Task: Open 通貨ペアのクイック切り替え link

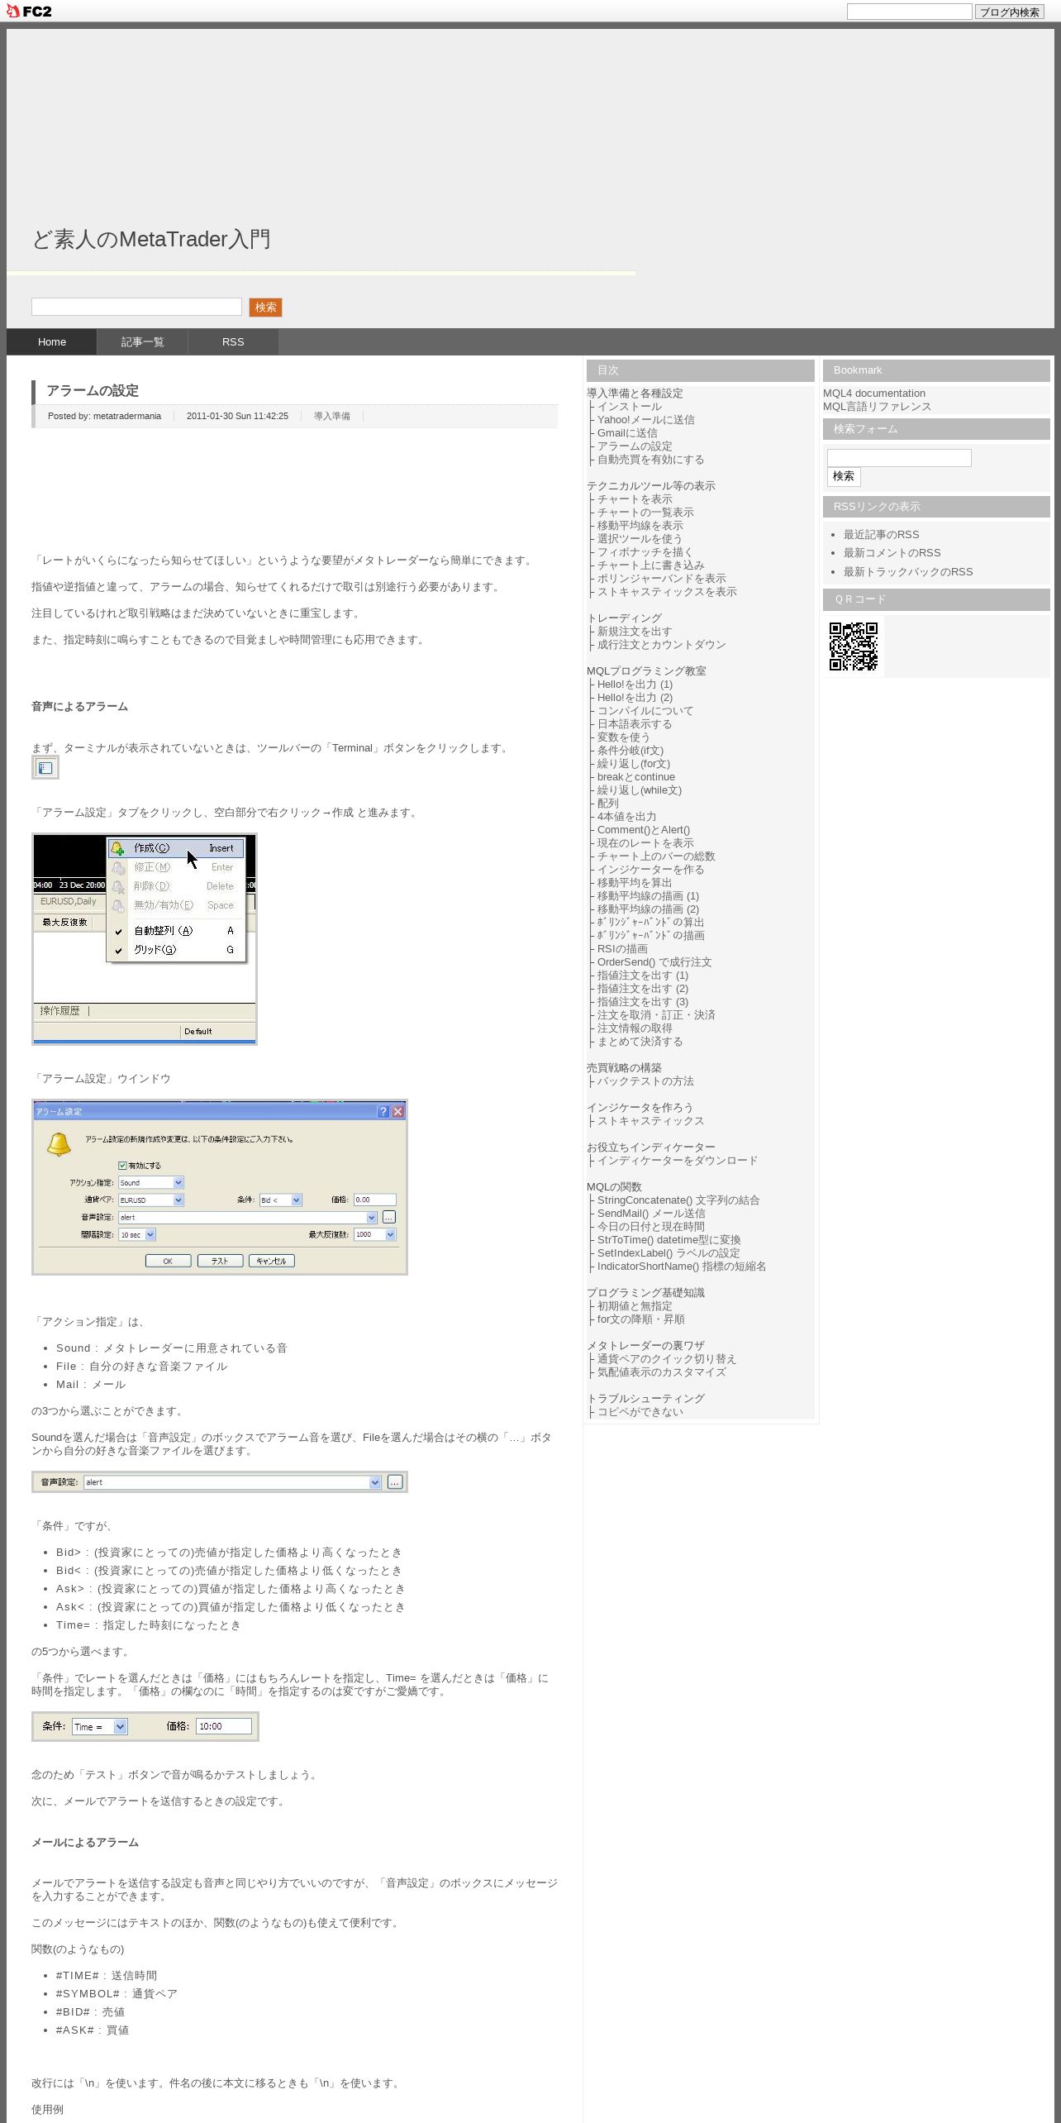Action: pos(666,1359)
